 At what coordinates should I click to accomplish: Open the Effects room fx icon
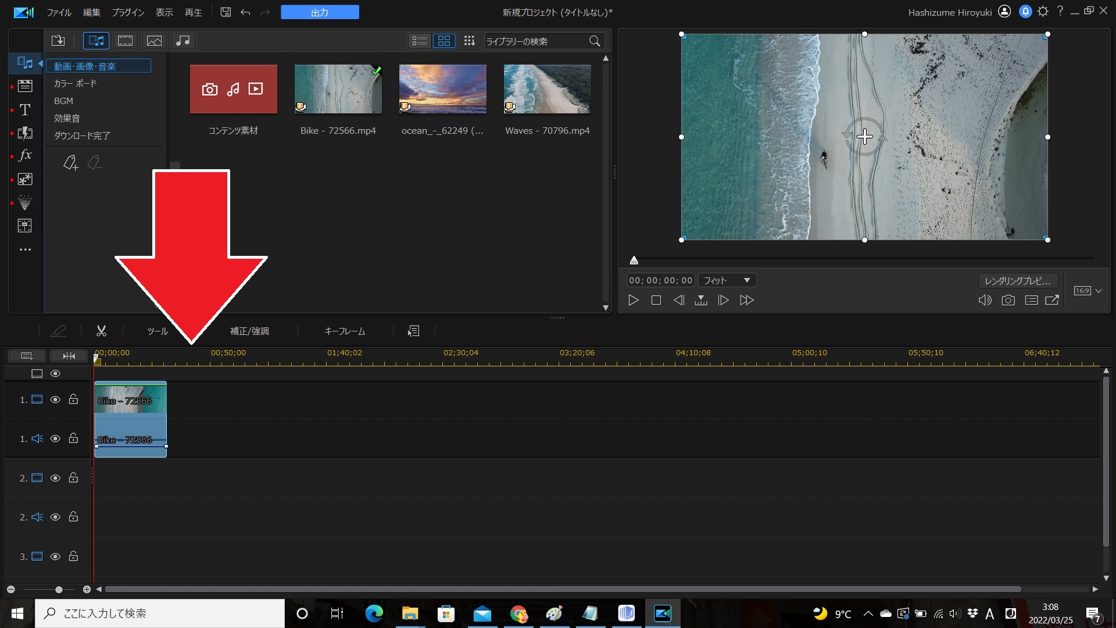click(25, 155)
